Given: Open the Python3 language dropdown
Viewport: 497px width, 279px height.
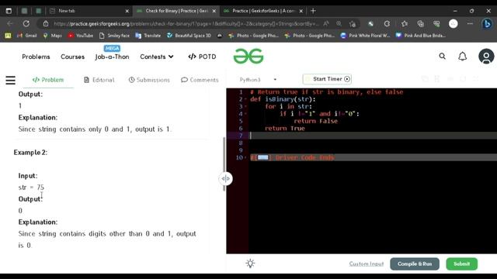Looking at the screenshot, I should click(258, 79).
